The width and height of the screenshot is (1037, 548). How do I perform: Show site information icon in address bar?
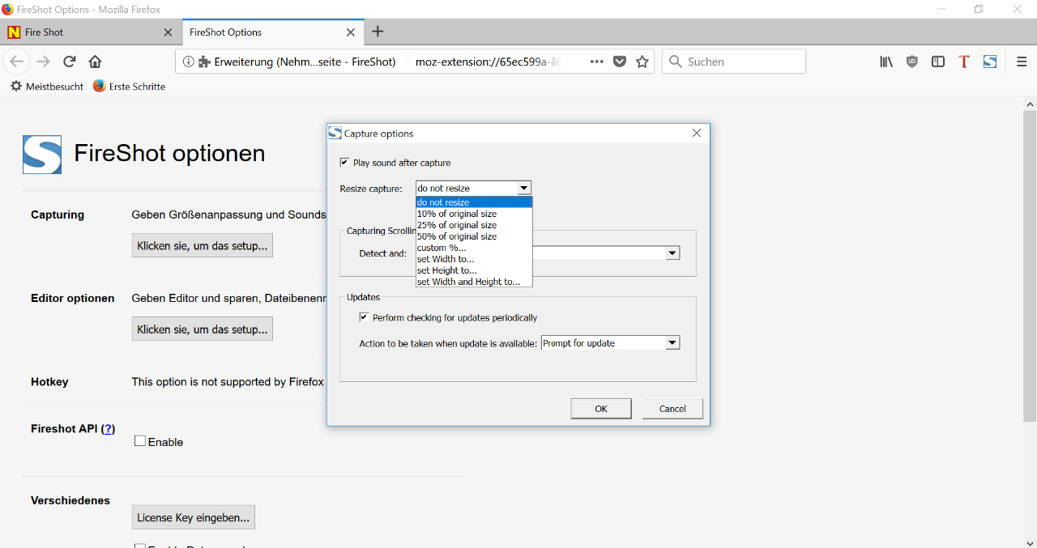pyautogui.click(x=188, y=62)
